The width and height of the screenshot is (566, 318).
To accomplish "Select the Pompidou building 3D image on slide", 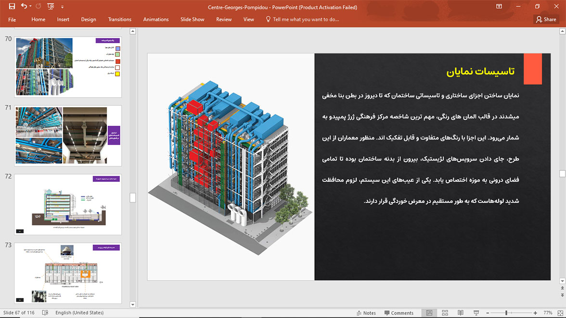I will pyautogui.click(x=231, y=167).
